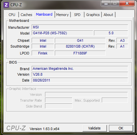
Task: Open the SPD tab
Action: pyautogui.click(x=77, y=15)
